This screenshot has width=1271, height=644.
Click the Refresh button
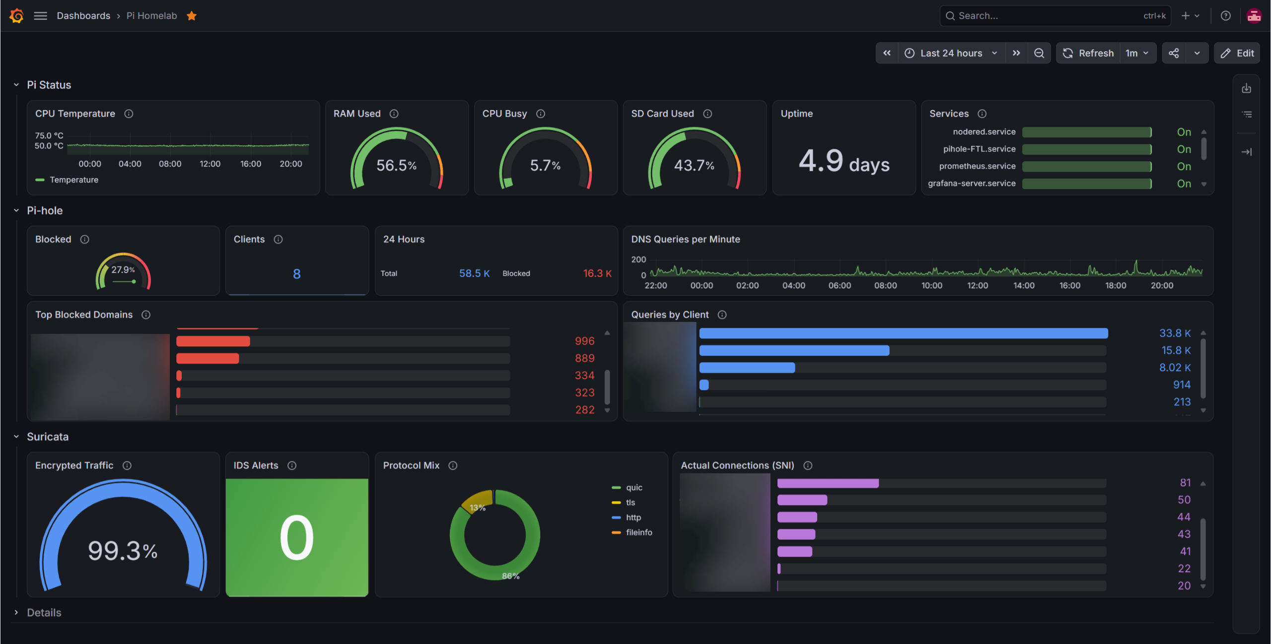click(1088, 53)
